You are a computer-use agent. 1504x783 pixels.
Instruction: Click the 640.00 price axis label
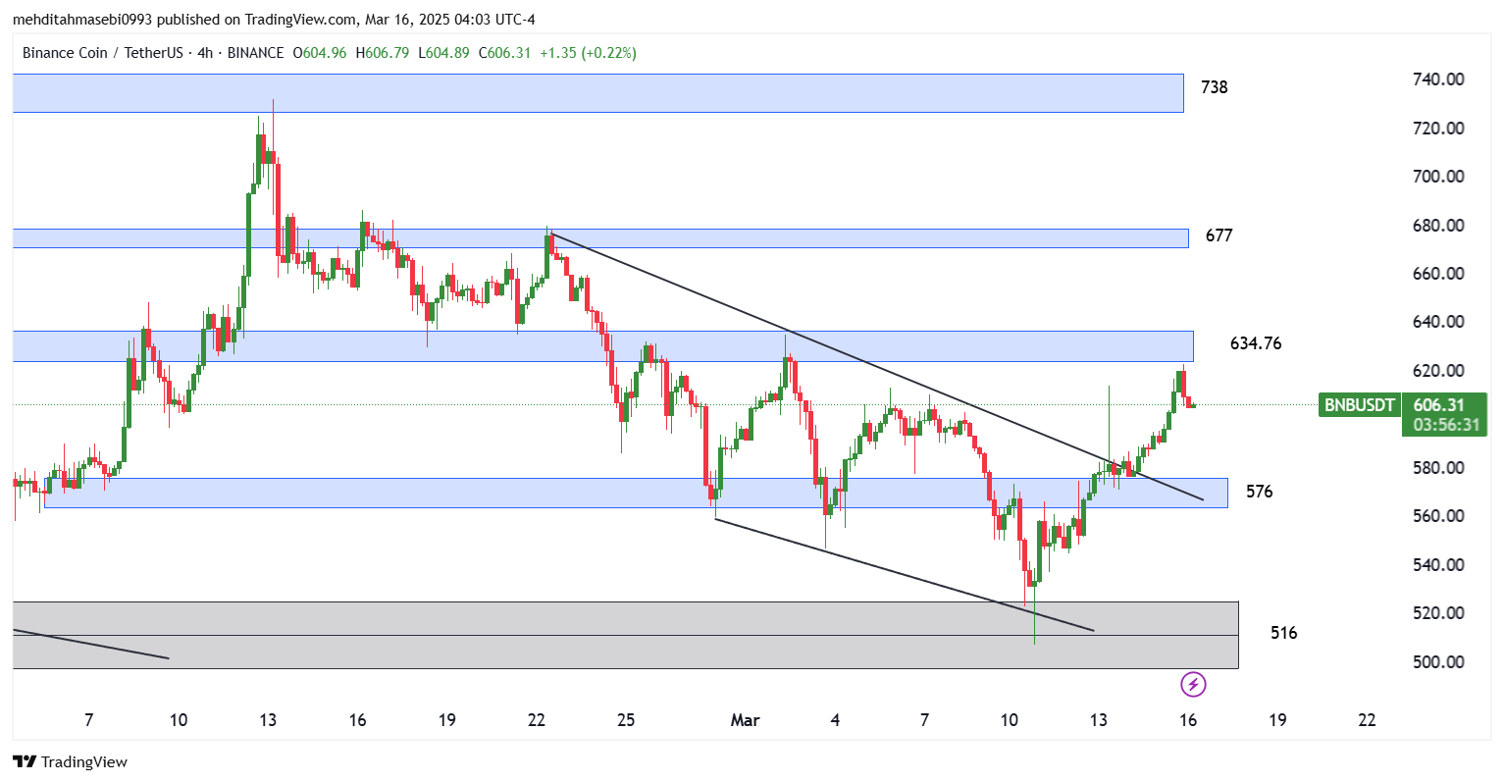[1439, 322]
